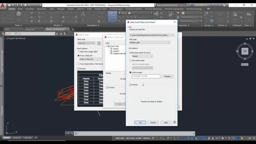Click the N direction on the ViewCube compass
This screenshot has width=256, height=144.
click(x=245, y=44)
